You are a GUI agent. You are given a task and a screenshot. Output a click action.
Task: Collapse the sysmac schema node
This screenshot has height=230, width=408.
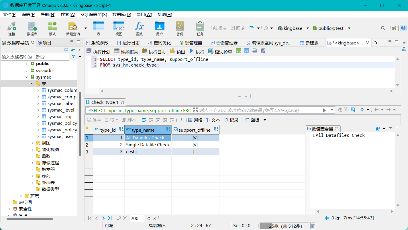(x=27, y=77)
